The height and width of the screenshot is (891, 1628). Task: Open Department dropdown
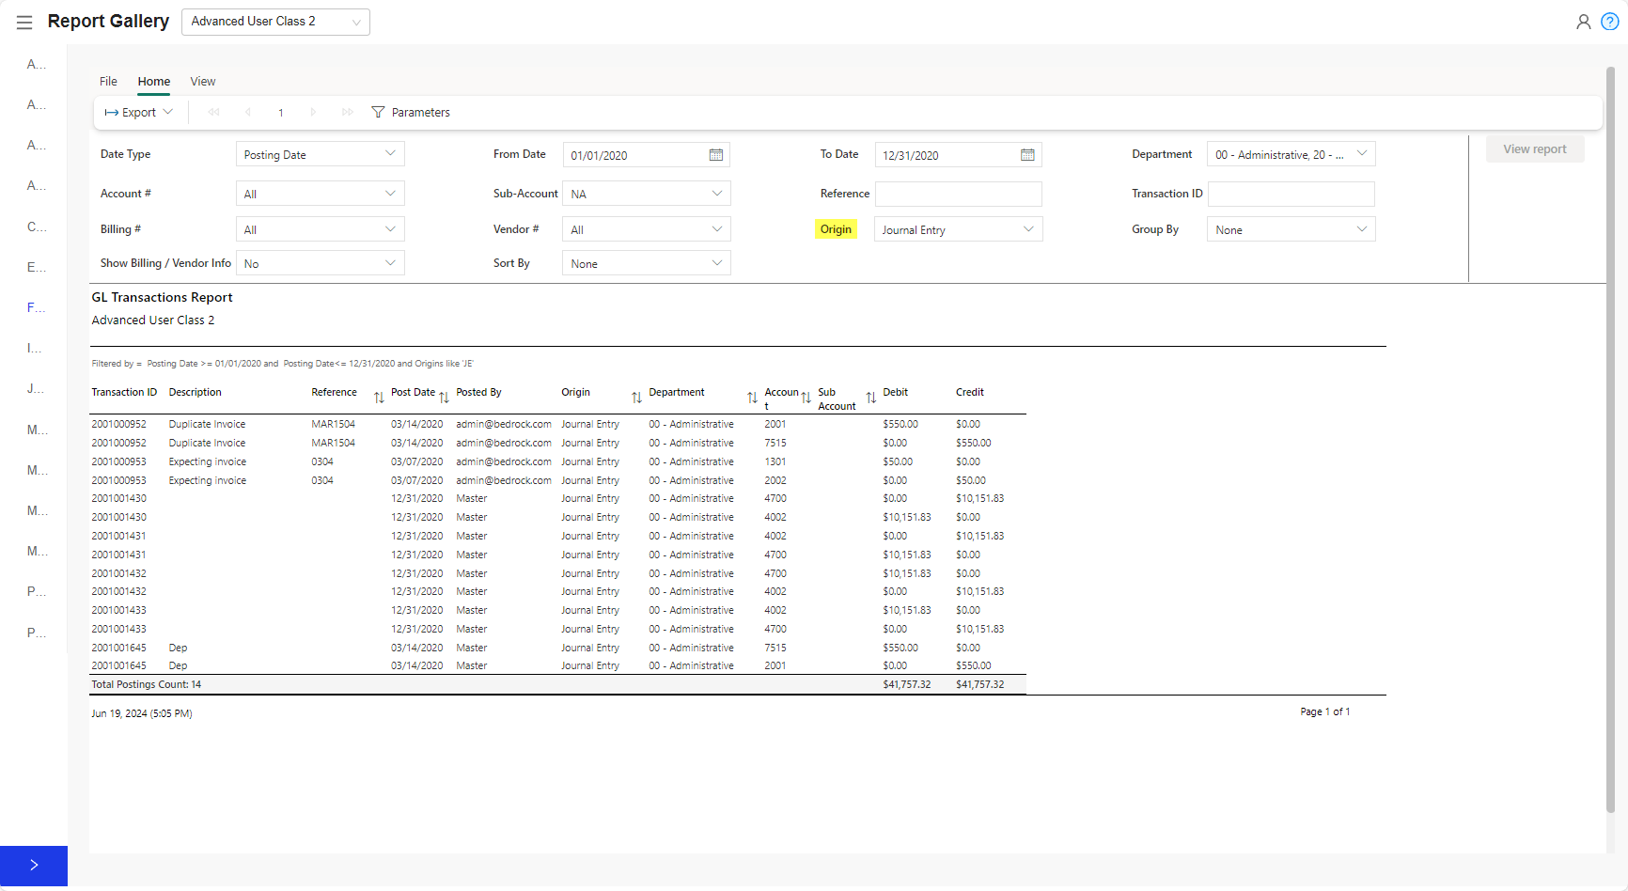1291,154
